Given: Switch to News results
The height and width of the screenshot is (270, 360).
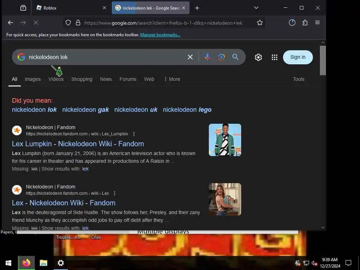Looking at the screenshot, I should tap(106, 79).
